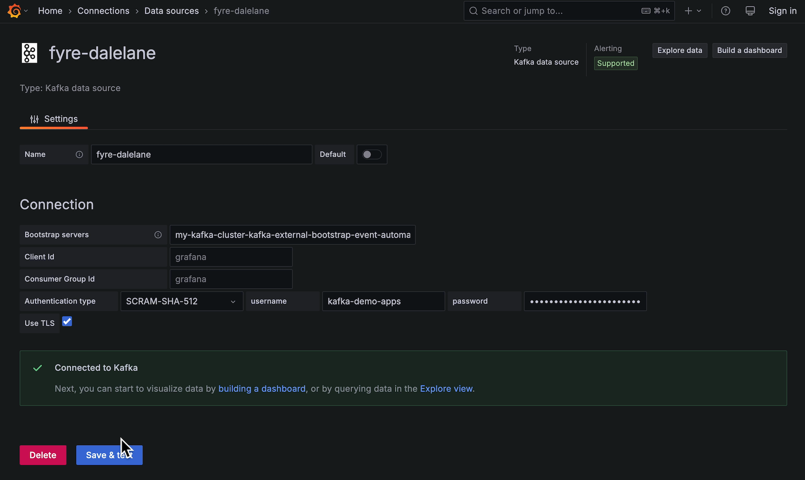Viewport: 805px width, 480px height.
Task: Toggle the Default data source switch
Action: 372,154
